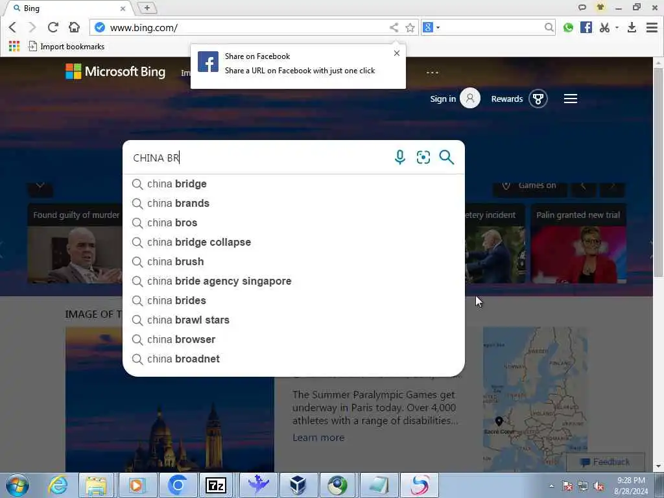Select suggestion "china brands"
This screenshot has width=664, height=498.
(294, 203)
